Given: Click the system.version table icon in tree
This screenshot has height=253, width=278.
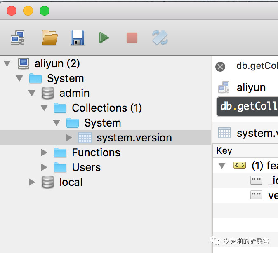Looking at the screenshot, I should point(85,138).
